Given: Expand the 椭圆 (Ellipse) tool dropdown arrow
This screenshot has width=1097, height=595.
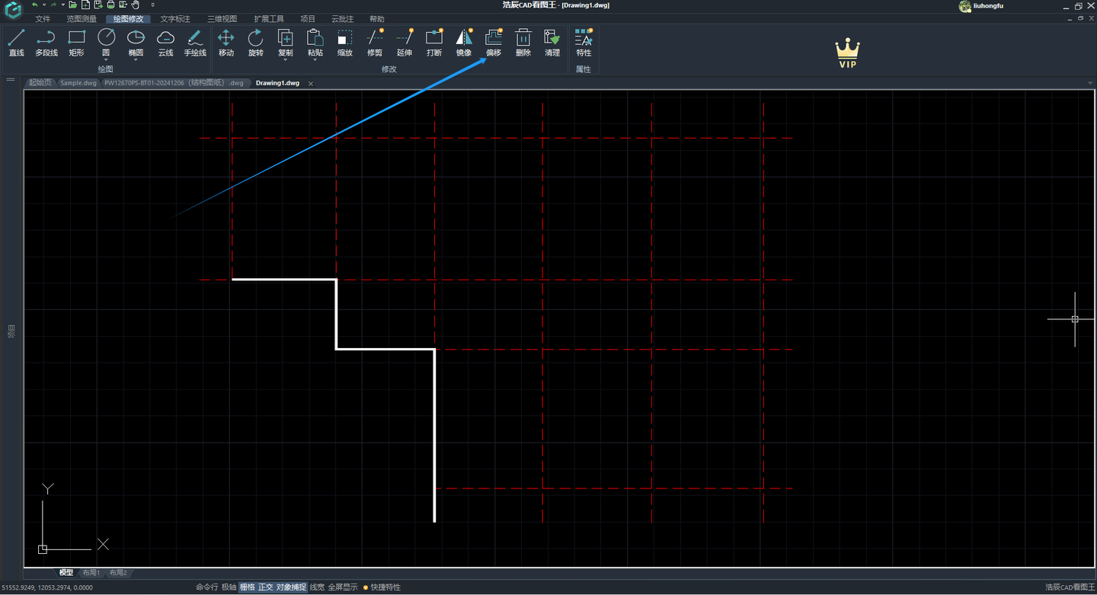Looking at the screenshot, I should (x=136, y=60).
